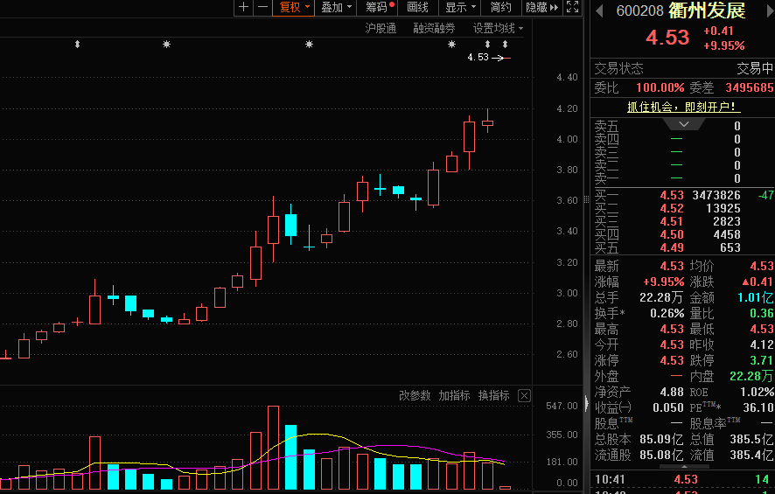Click 换手 value 0.26%
This screenshot has width=775, height=494.
click(667, 313)
